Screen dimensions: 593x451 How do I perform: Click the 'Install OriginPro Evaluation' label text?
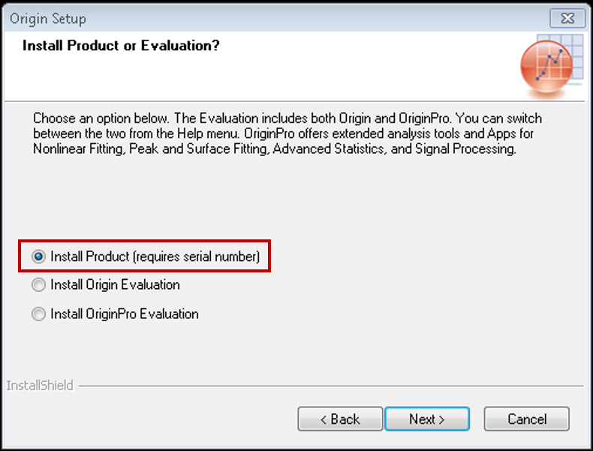coord(125,314)
